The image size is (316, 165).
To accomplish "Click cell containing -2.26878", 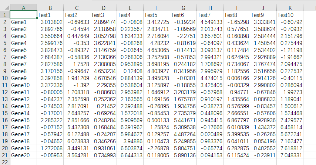I will (x=157, y=148).
